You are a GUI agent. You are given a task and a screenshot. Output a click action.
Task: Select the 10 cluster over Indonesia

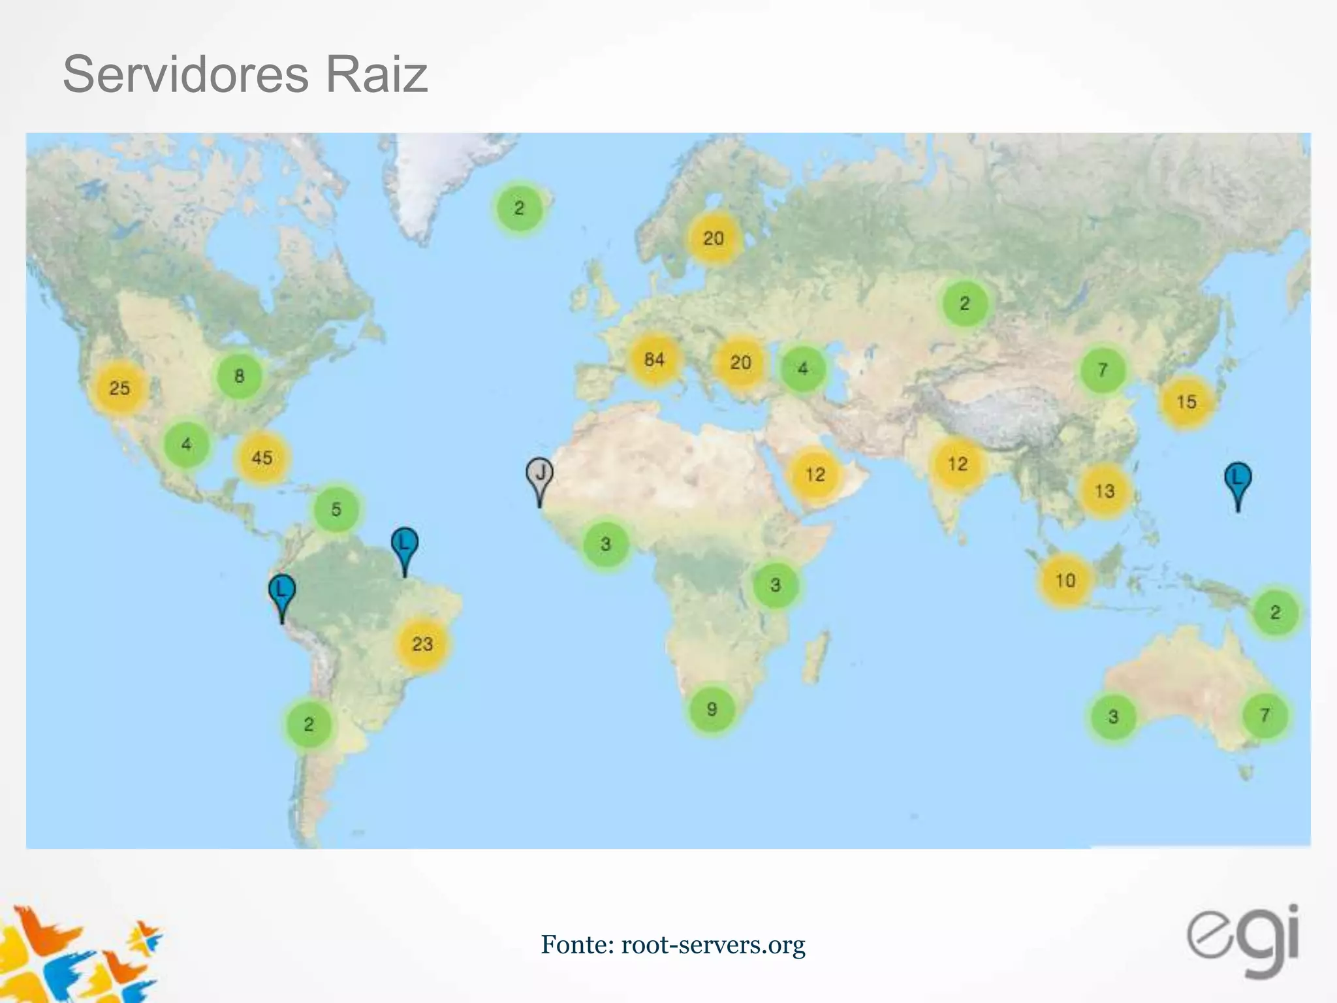tap(1065, 581)
